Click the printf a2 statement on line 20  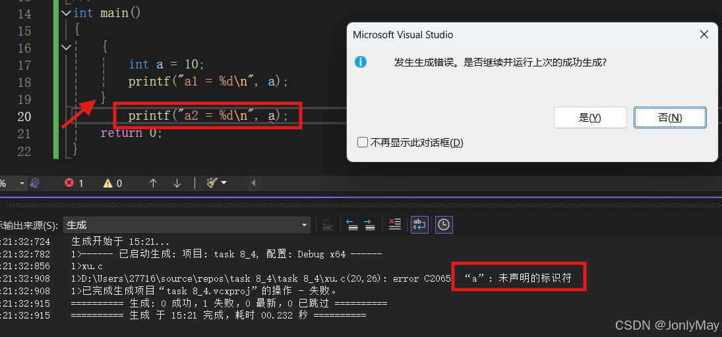(x=208, y=116)
